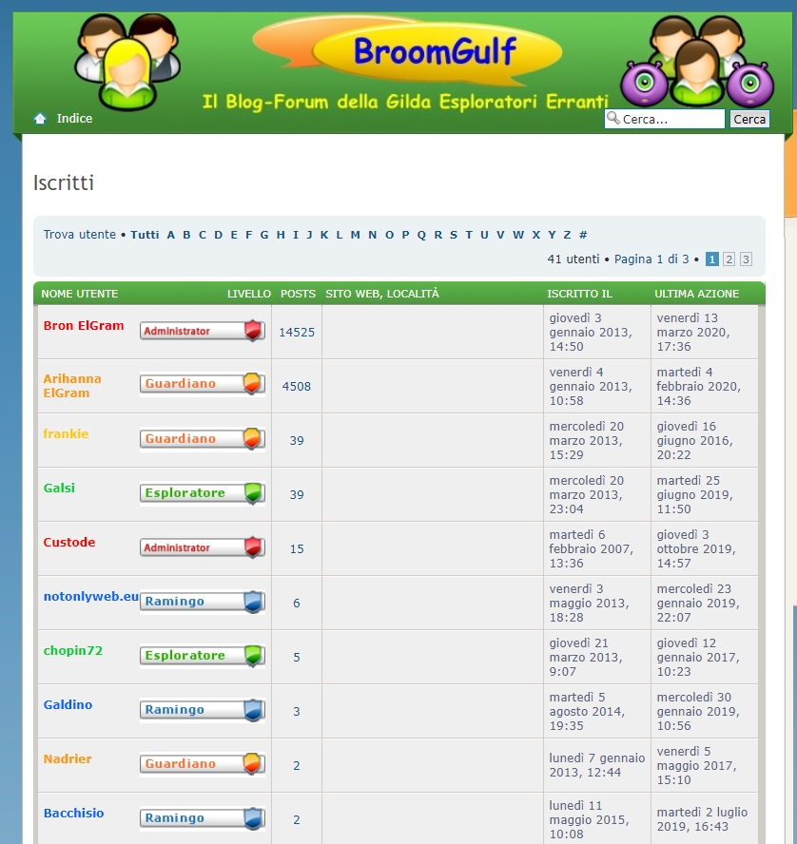
Task: Filter members by # symbol
Action: point(583,235)
